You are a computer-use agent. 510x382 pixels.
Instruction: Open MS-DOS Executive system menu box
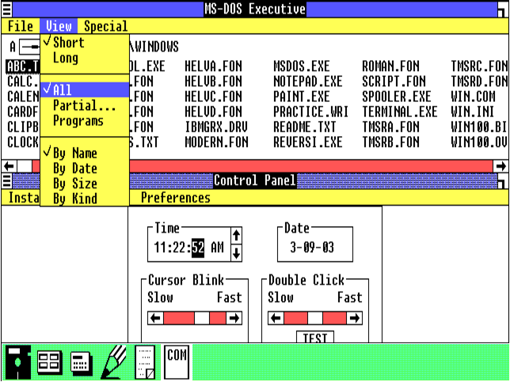pos(7,9)
